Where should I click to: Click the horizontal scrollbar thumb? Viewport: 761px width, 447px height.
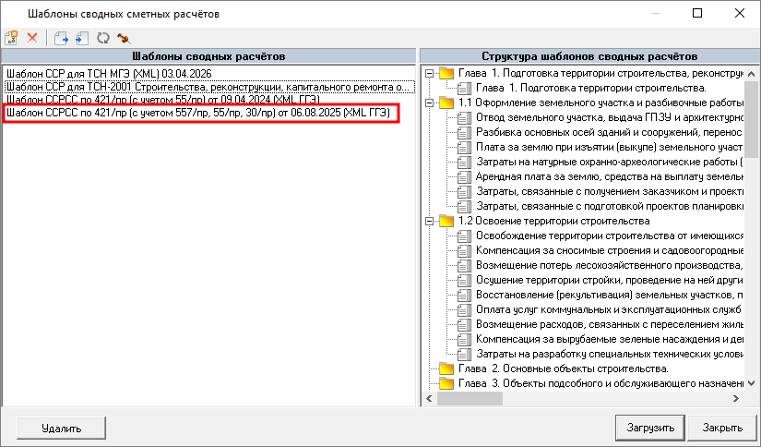(x=470, y=398)
